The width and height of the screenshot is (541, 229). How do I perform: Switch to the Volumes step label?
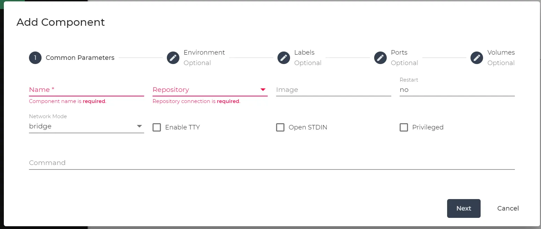pyautogui.click(x=501, y=53)
